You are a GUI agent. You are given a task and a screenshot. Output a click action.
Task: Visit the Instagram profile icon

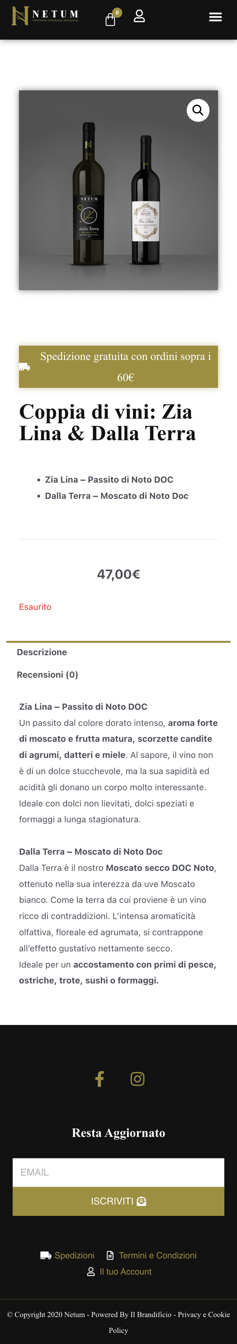[x=137, y=1079]
